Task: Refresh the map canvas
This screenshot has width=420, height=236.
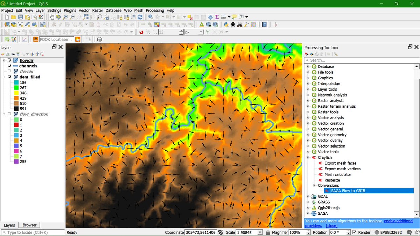Action: tap(140, 17)
